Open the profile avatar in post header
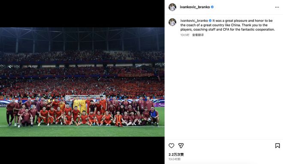Image resolution: width=283 pixels, height=164 pixels. (x=172, y=7)
